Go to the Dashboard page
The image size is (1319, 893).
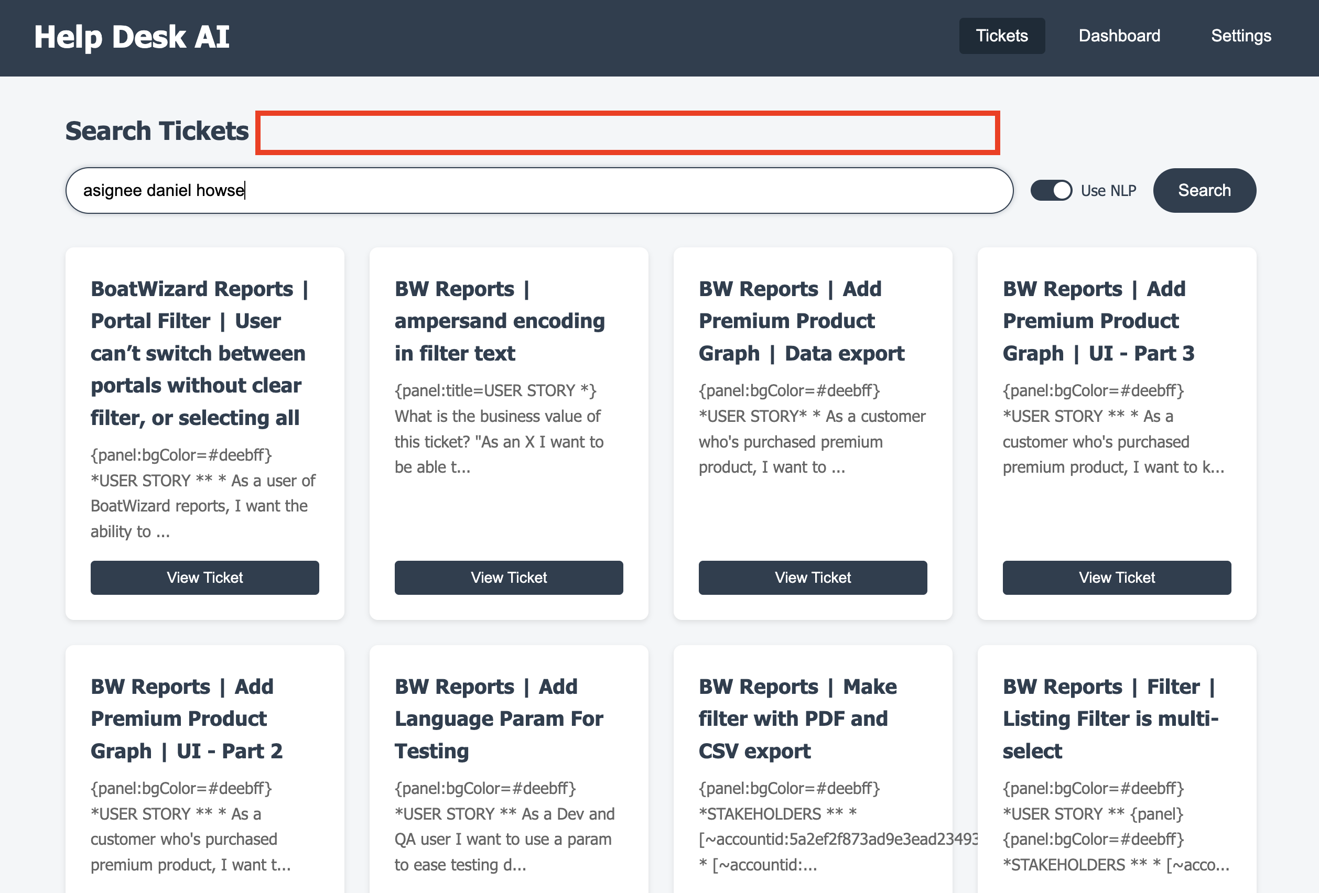[x=1119, y=36]
